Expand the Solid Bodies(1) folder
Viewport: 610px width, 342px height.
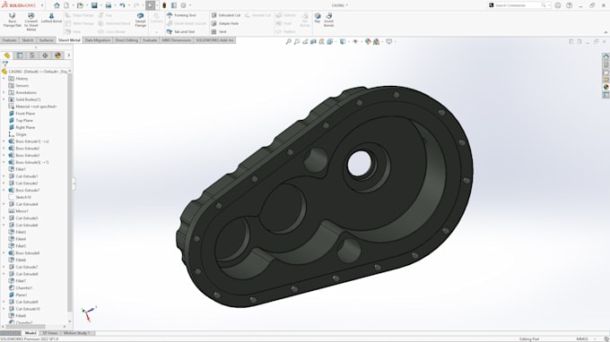(4, 99)
